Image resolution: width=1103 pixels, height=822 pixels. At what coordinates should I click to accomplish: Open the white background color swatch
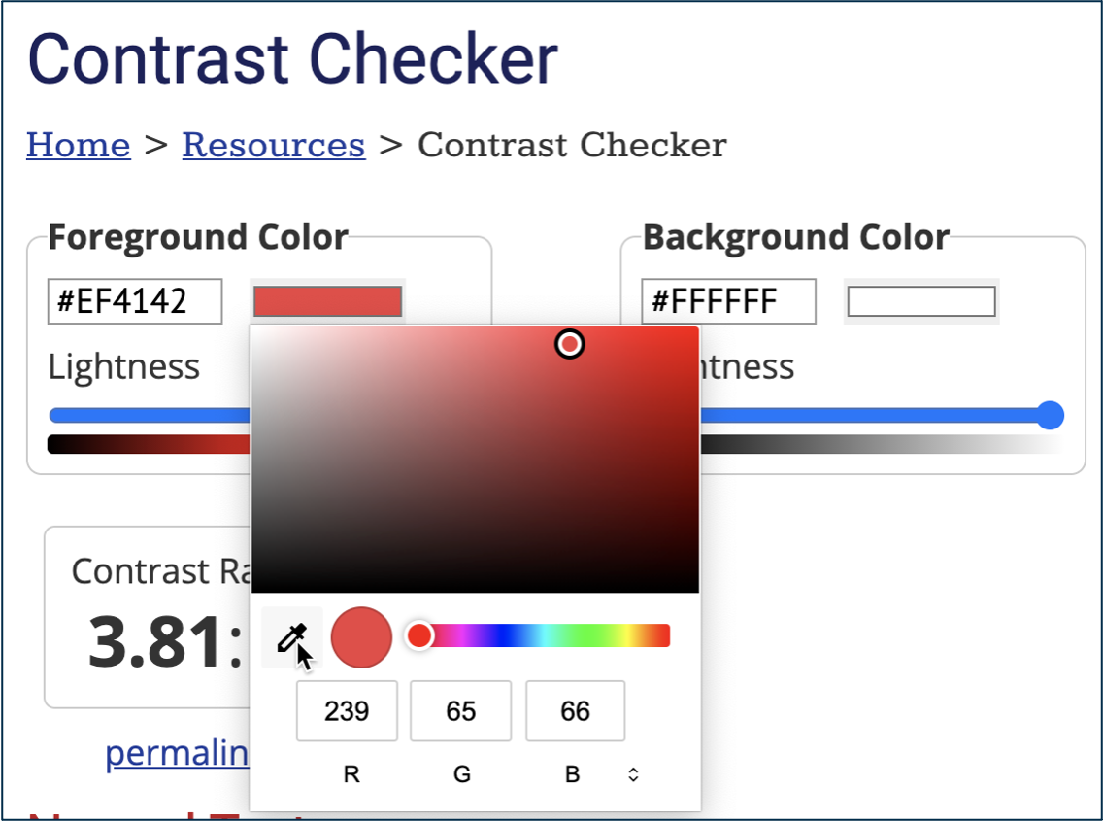[x=921, y=301]
